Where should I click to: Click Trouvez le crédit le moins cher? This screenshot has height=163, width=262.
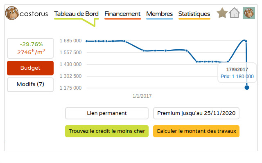click(107, 131)
